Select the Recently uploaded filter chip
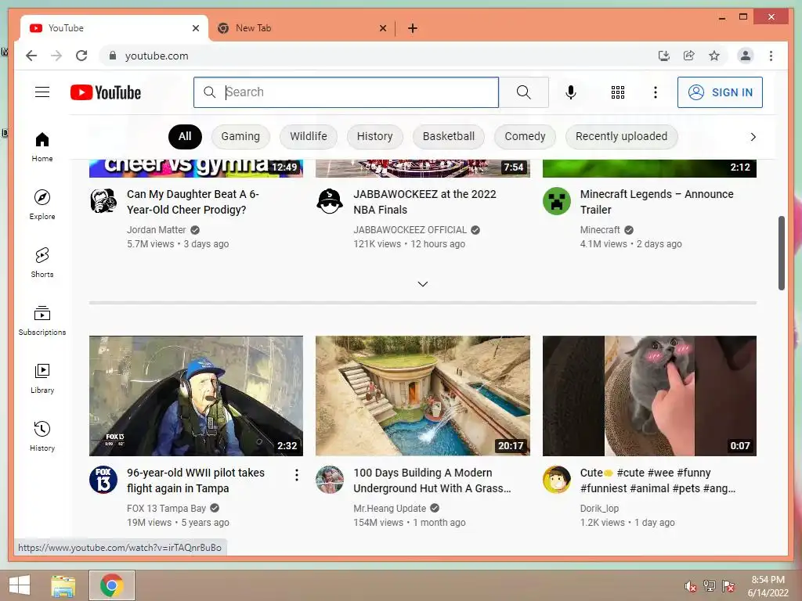Image resolution: width=802 pixels, height=601 pixels. pyautogui.click(x=621, y=136)
